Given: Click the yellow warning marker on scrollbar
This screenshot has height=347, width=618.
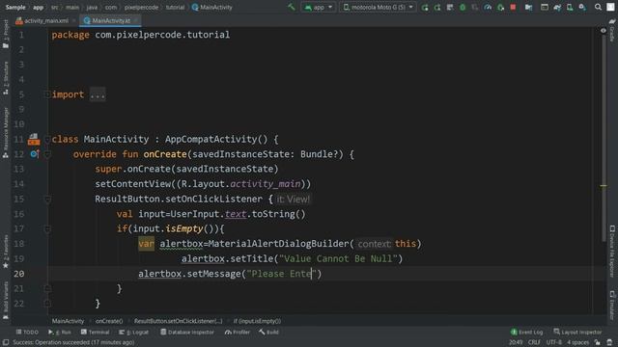Looking at the screenshot, I should [x=604, y=186].
